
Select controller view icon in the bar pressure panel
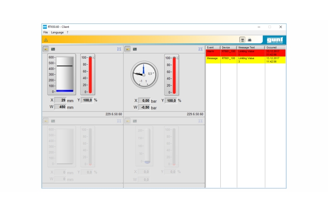(x=128, y=49)
